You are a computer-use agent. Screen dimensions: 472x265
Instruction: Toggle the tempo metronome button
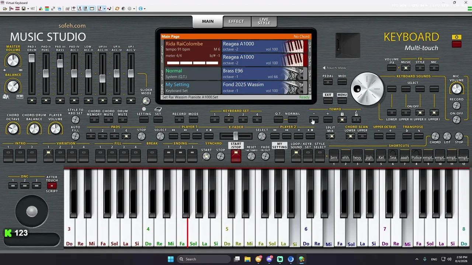[356, 120]
